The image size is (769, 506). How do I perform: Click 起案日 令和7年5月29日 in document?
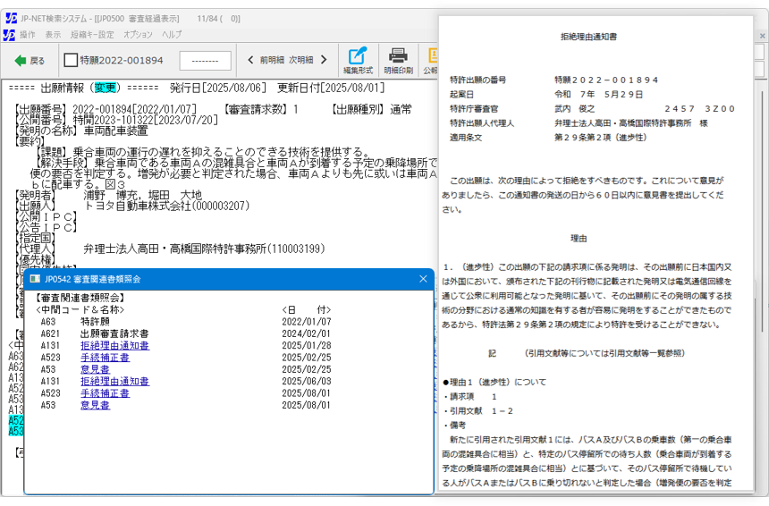tap(598, 94)
